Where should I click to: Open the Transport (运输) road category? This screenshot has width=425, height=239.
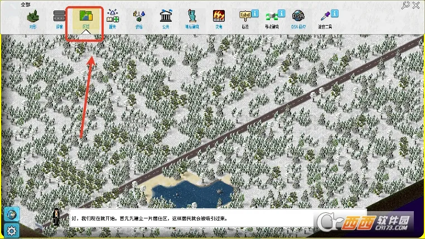coord(59,19)
